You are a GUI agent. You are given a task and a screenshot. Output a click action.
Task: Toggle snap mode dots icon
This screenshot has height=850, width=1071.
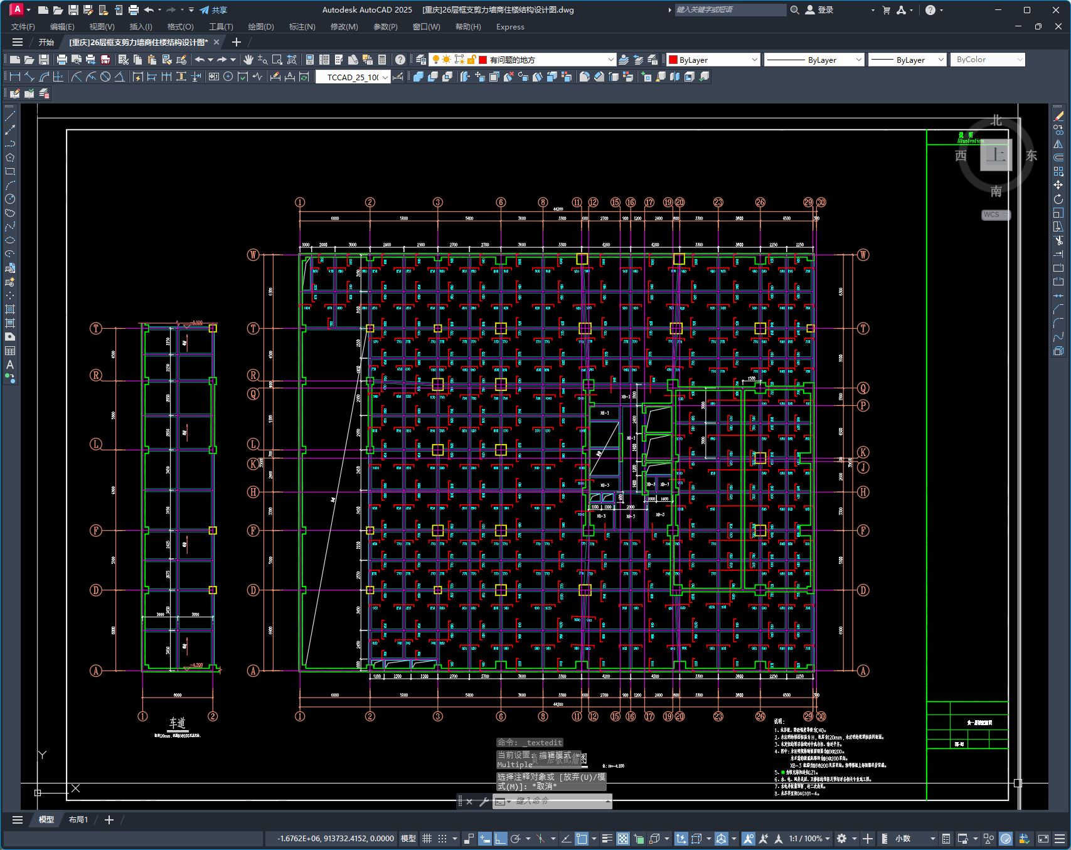442,839
